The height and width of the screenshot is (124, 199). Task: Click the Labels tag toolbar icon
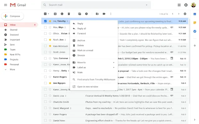104,14
